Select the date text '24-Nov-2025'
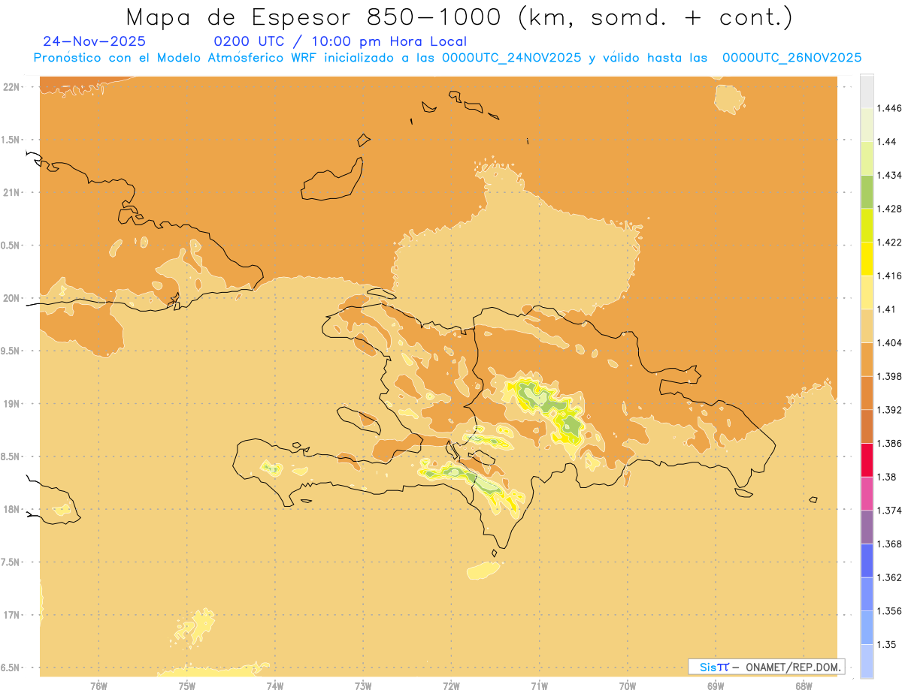The image size is (902, 696). click(95, 41)
